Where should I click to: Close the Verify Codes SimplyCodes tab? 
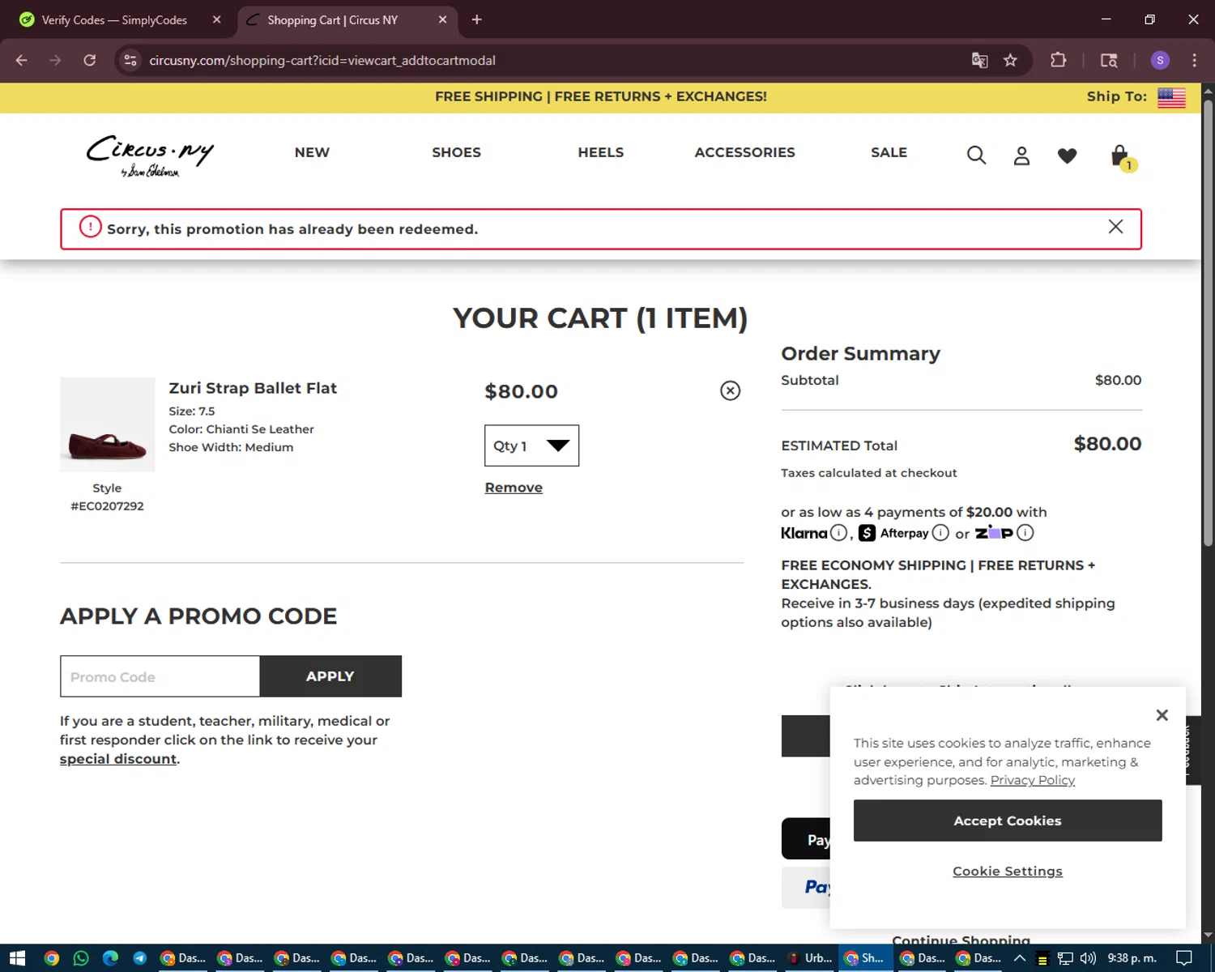216,19
